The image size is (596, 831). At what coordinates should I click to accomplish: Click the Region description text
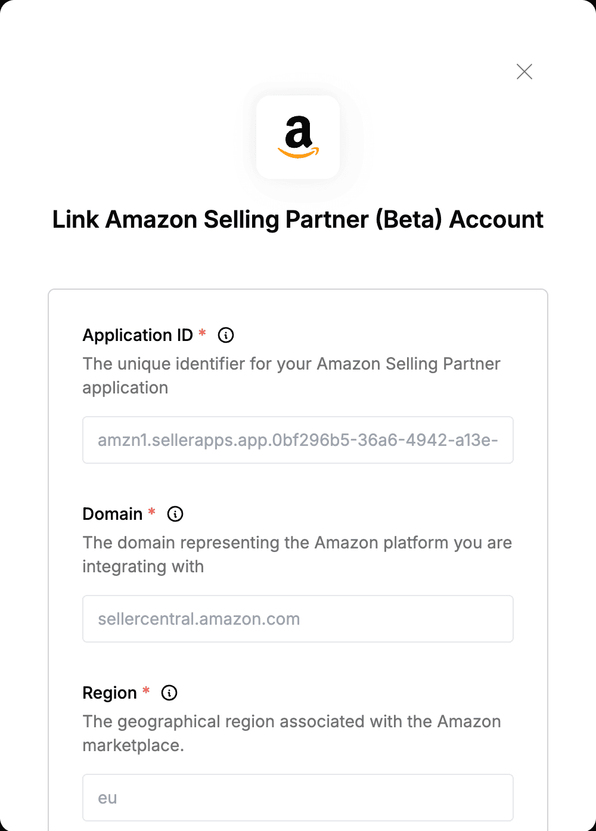pos(292,733)
